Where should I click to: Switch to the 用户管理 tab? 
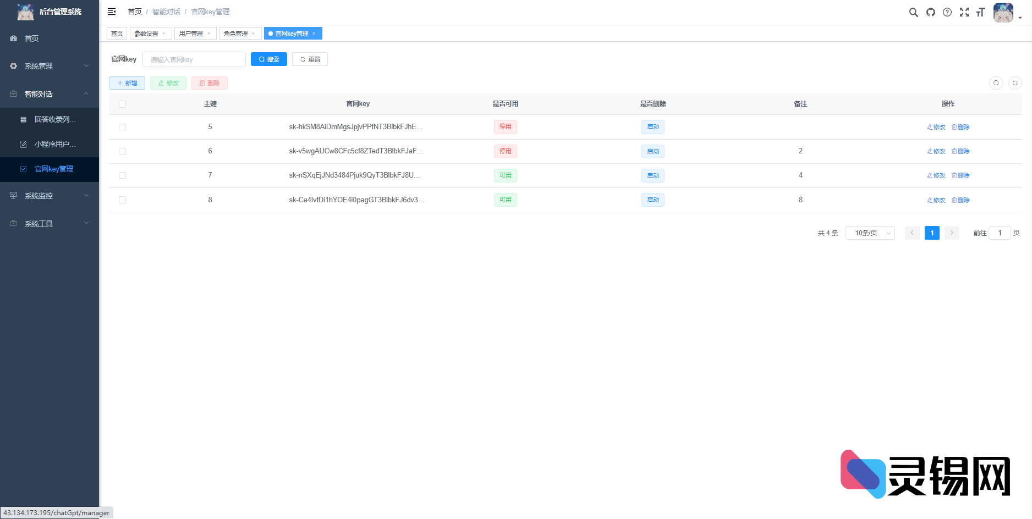click(191, 34)
